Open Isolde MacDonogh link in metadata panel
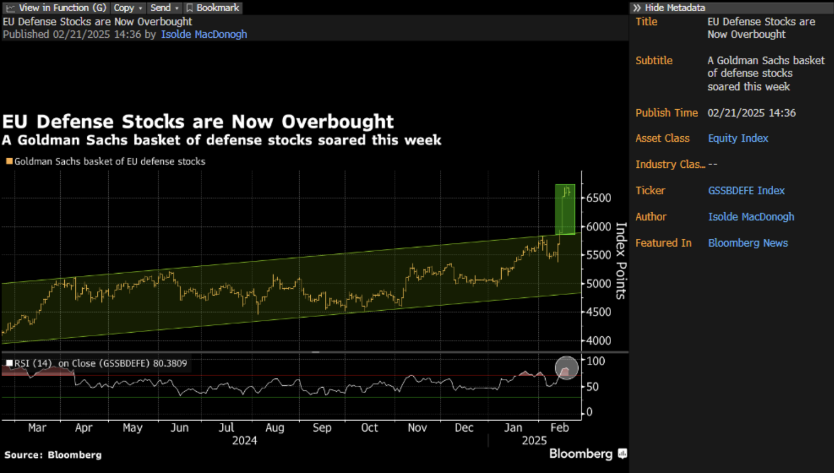The image size is (834, 473). (751, 217)
